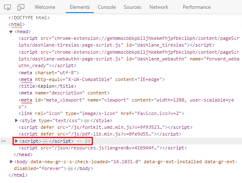The height and width of the screenshot is (183, 242).
Task: Click the /json/resources.js src link
Action: 106,148
